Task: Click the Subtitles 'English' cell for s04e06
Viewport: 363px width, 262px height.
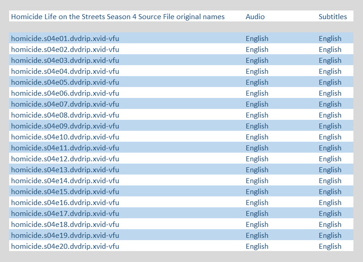Action: click(x=330, y=93)
